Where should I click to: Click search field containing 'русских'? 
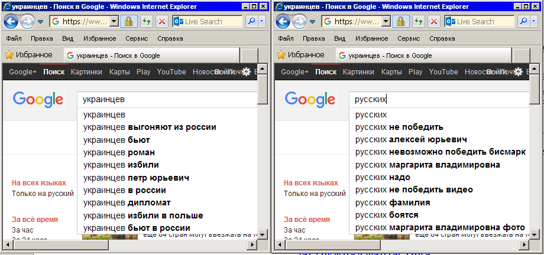pos(439,100)
